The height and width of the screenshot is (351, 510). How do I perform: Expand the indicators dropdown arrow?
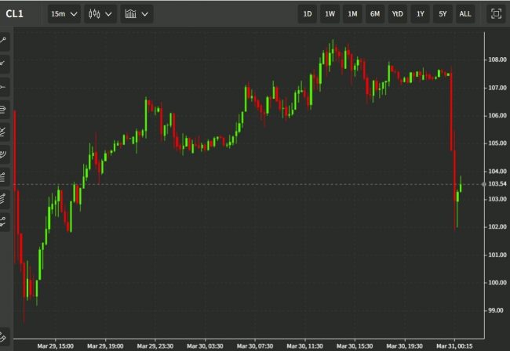145,14
